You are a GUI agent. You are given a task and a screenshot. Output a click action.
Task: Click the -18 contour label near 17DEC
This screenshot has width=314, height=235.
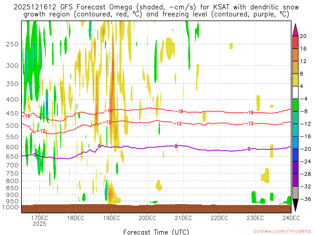coord(26,116)
